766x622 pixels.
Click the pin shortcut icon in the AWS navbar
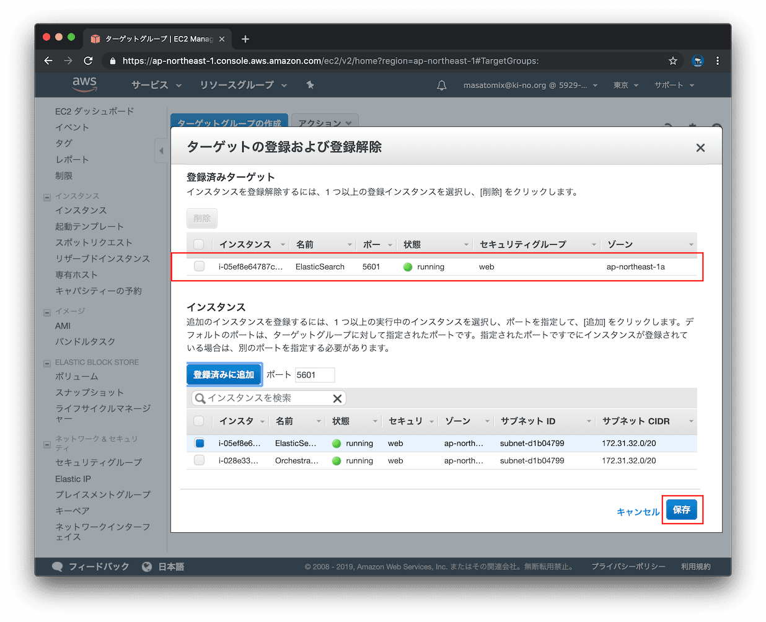[310, 85]
